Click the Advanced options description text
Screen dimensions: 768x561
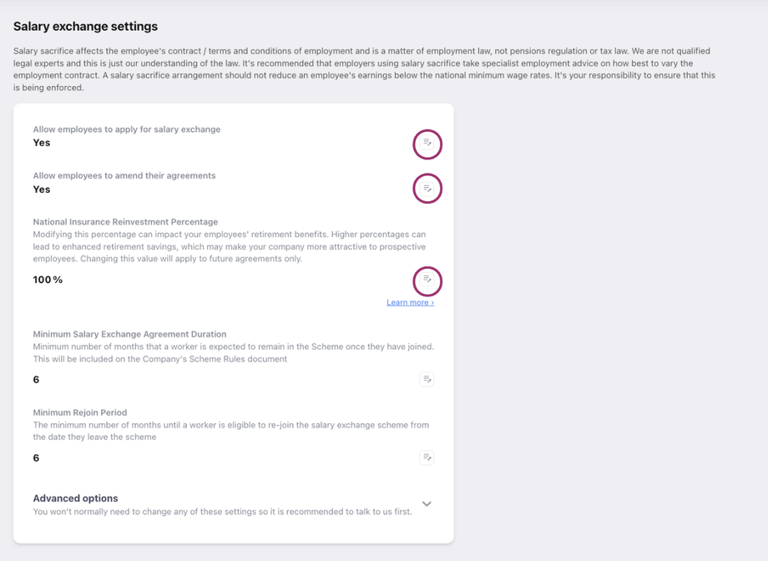[222, 512]
